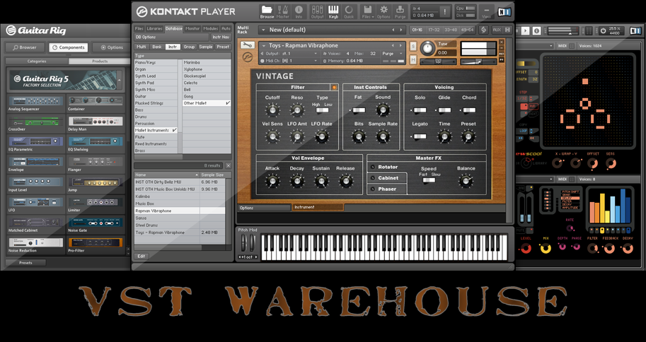Click the Instrument tab at rack bottom
Screen dimensions: 646x342
[318, 208]
